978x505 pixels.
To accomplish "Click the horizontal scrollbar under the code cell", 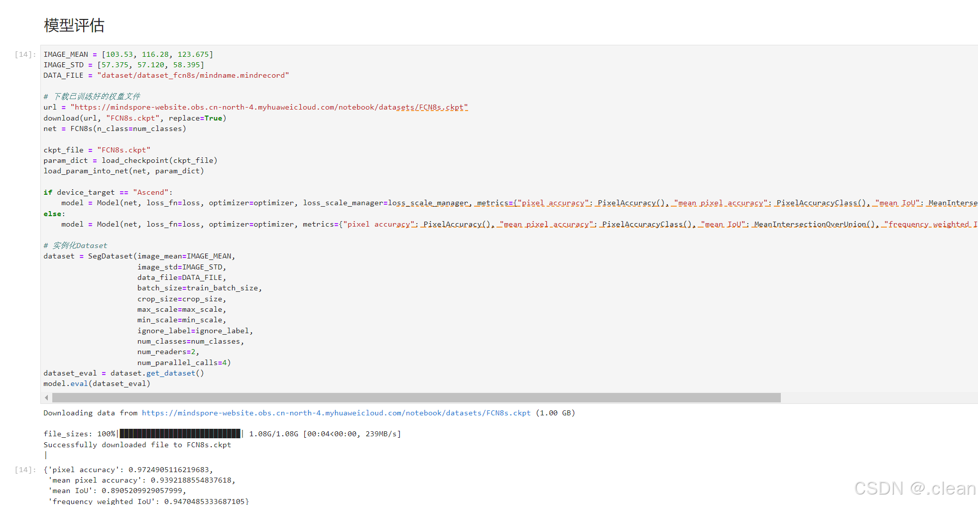I will click(x=416, y=397).
